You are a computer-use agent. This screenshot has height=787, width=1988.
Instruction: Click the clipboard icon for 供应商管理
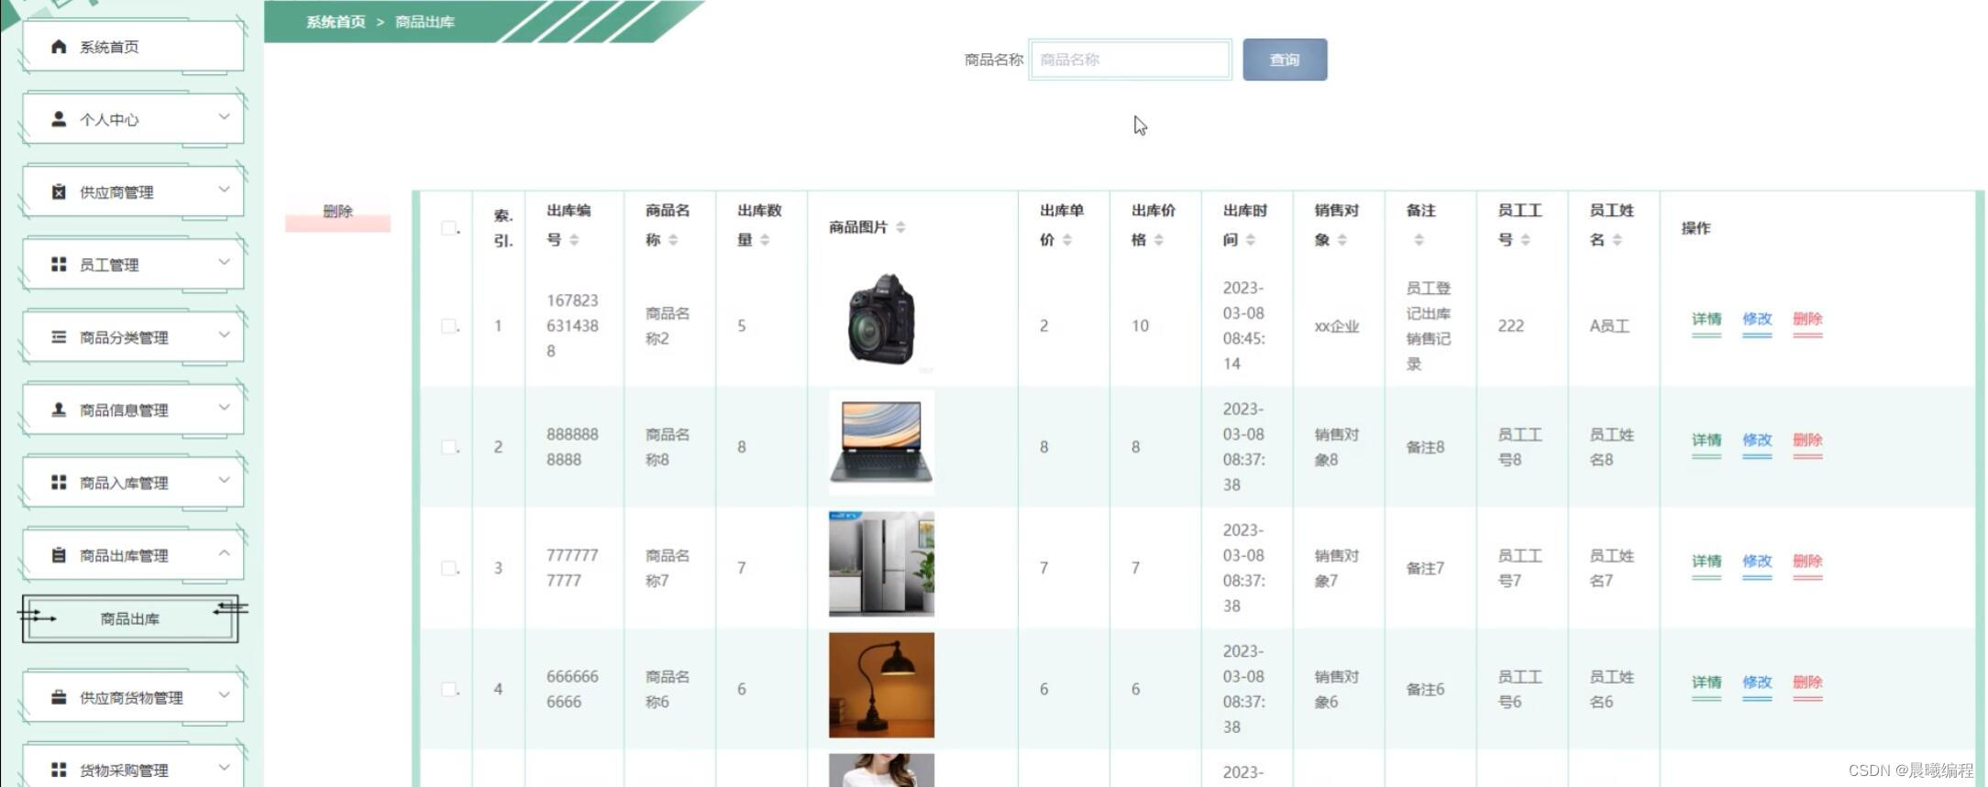[x=59, y=191]
